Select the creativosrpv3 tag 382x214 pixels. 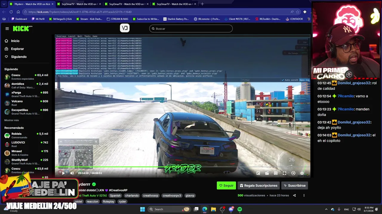click(x=172, y=196)
